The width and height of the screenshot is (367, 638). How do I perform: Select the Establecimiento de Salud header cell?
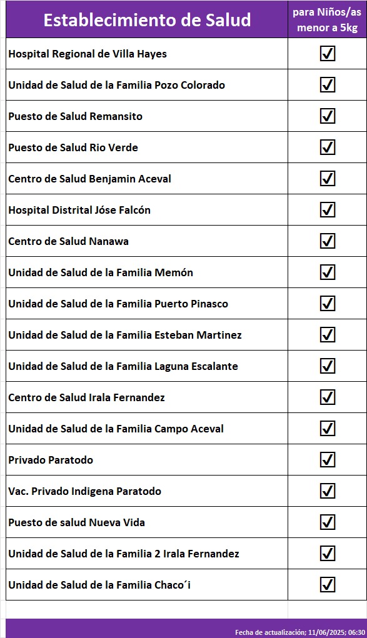(x=147, y=19)
